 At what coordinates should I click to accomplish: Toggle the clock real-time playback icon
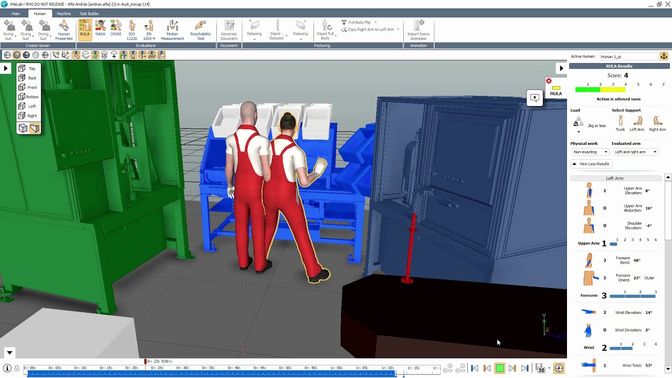click(559, 369)
